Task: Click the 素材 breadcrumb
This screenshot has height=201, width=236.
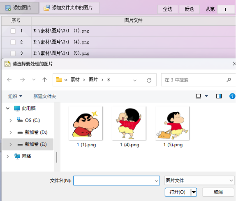Action: (75, 80)
